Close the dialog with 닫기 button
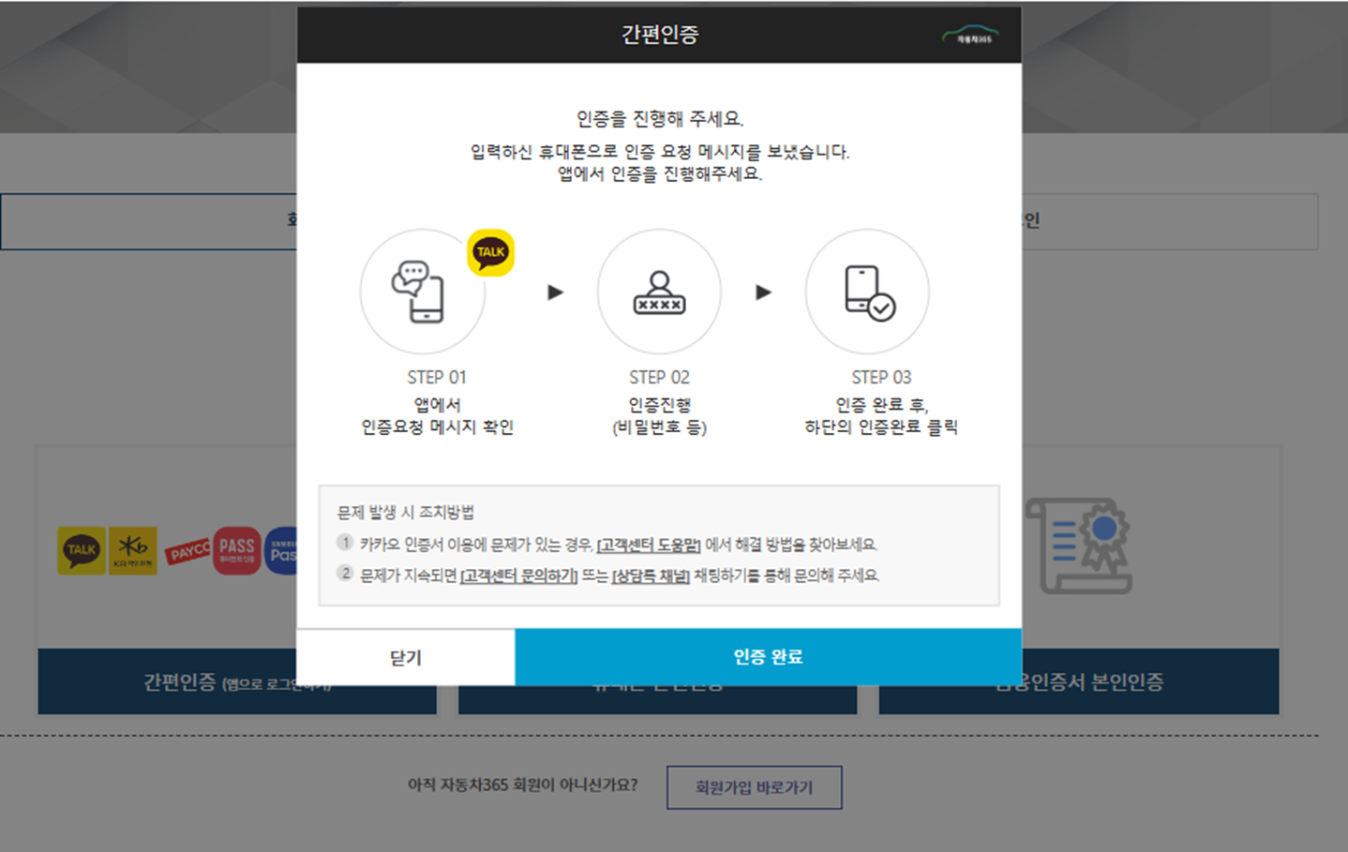Image resolution: width=1348 pixels, height=852 pixels. 406,657
